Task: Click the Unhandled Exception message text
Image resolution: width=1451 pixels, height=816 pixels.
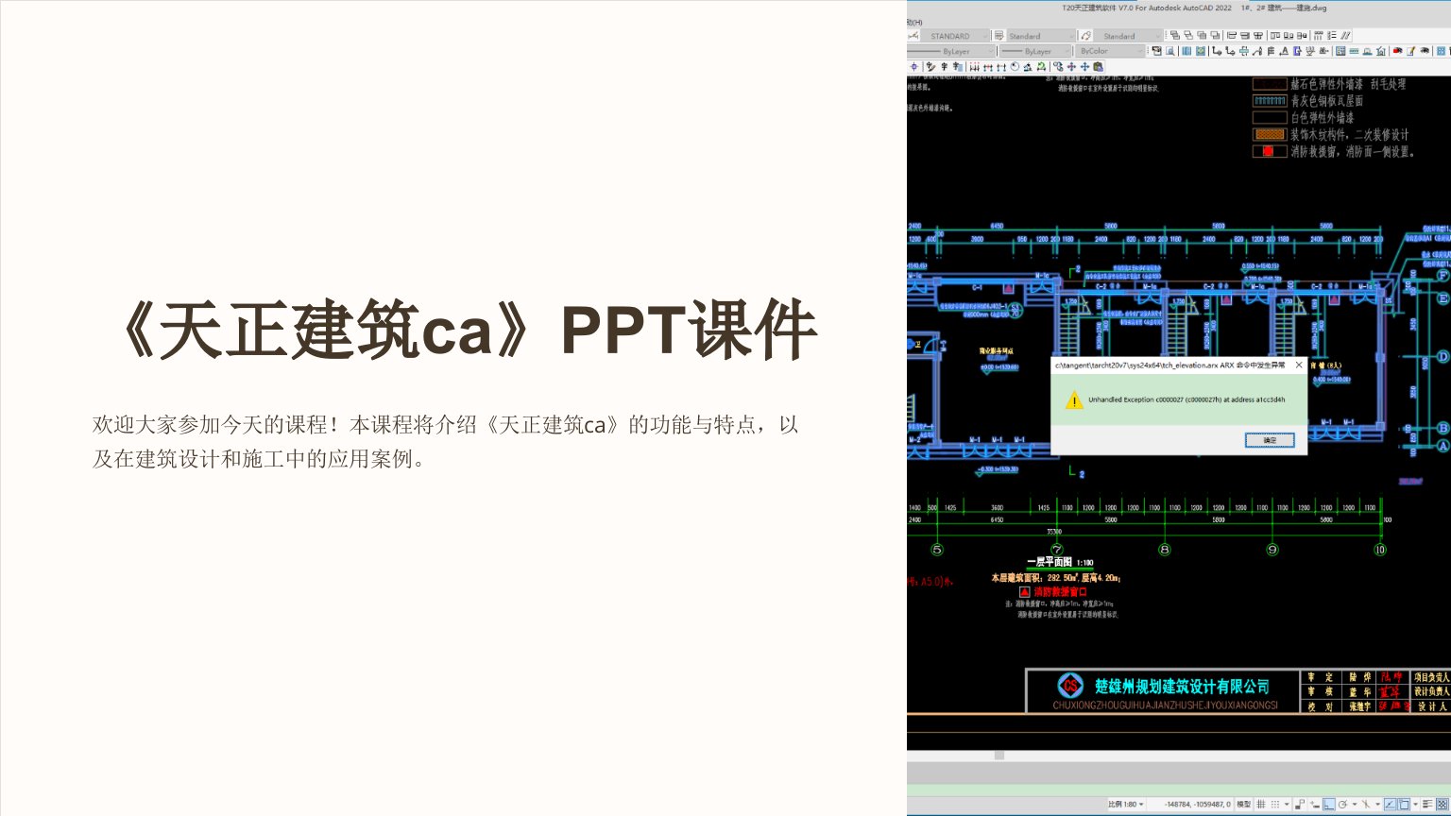Action: (1186, 399)
